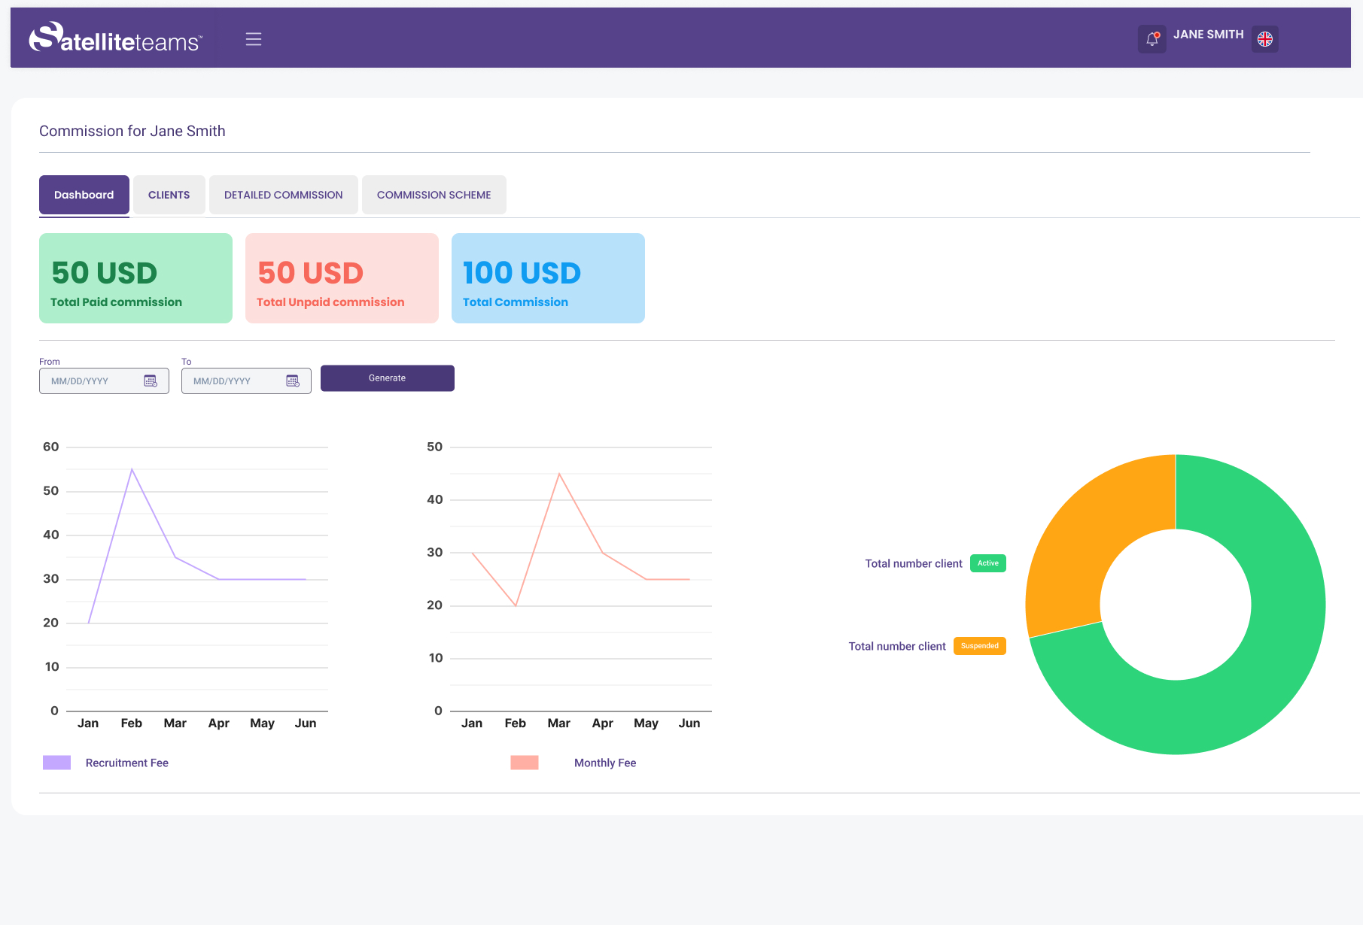Switch to the Dashboard tab
Image resolution: width=1363 pixels, height=925 pixels.
(x=84, y=195)
